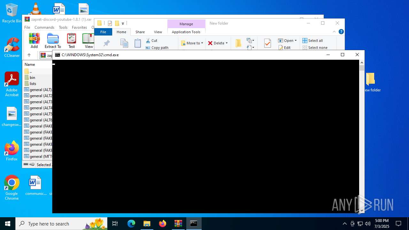Click Select none in Explorer ribbon

pyautogui.click(x=315, y=48)
